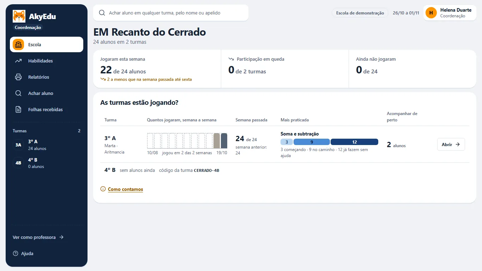The width and height of the screenshot is (482, 271).
Task: Click the '2 alunos' Acompanhar de perto value
Action: (396, 145)
